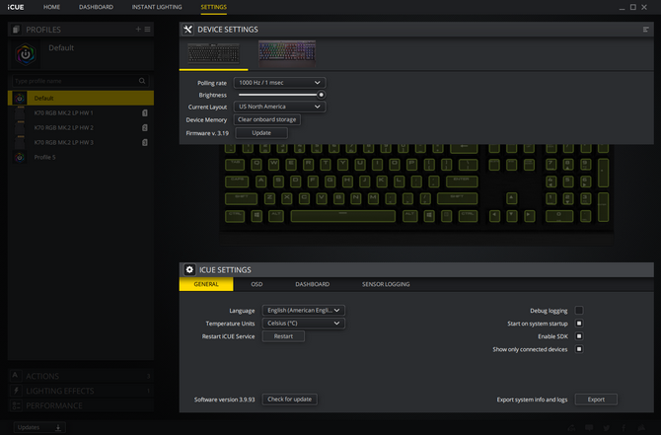Switch to the OSD settings tab
Viewport: 661px width, 435px height.
[x=257, y=284]
